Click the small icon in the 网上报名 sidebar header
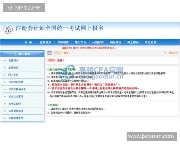The image size is (180, 144). tap(14, 54)
